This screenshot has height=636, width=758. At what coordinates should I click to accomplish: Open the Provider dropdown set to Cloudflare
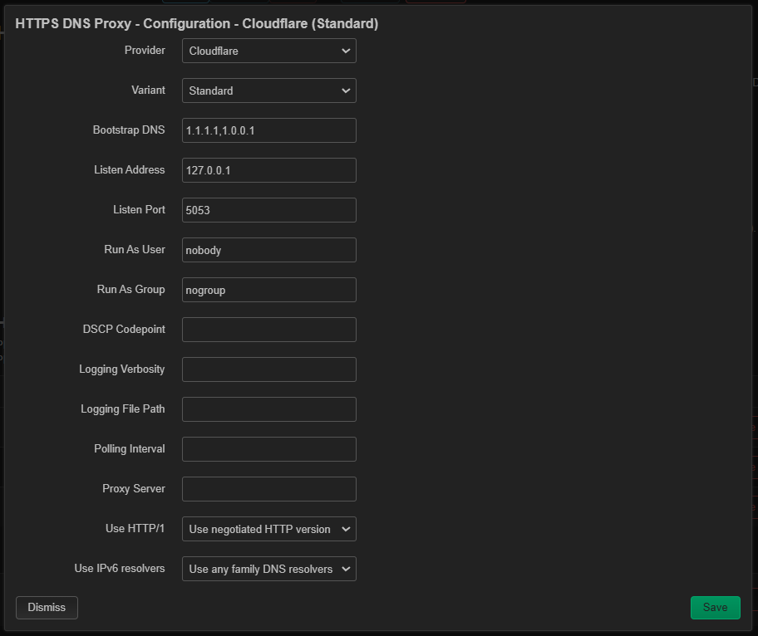coord(268,51)
